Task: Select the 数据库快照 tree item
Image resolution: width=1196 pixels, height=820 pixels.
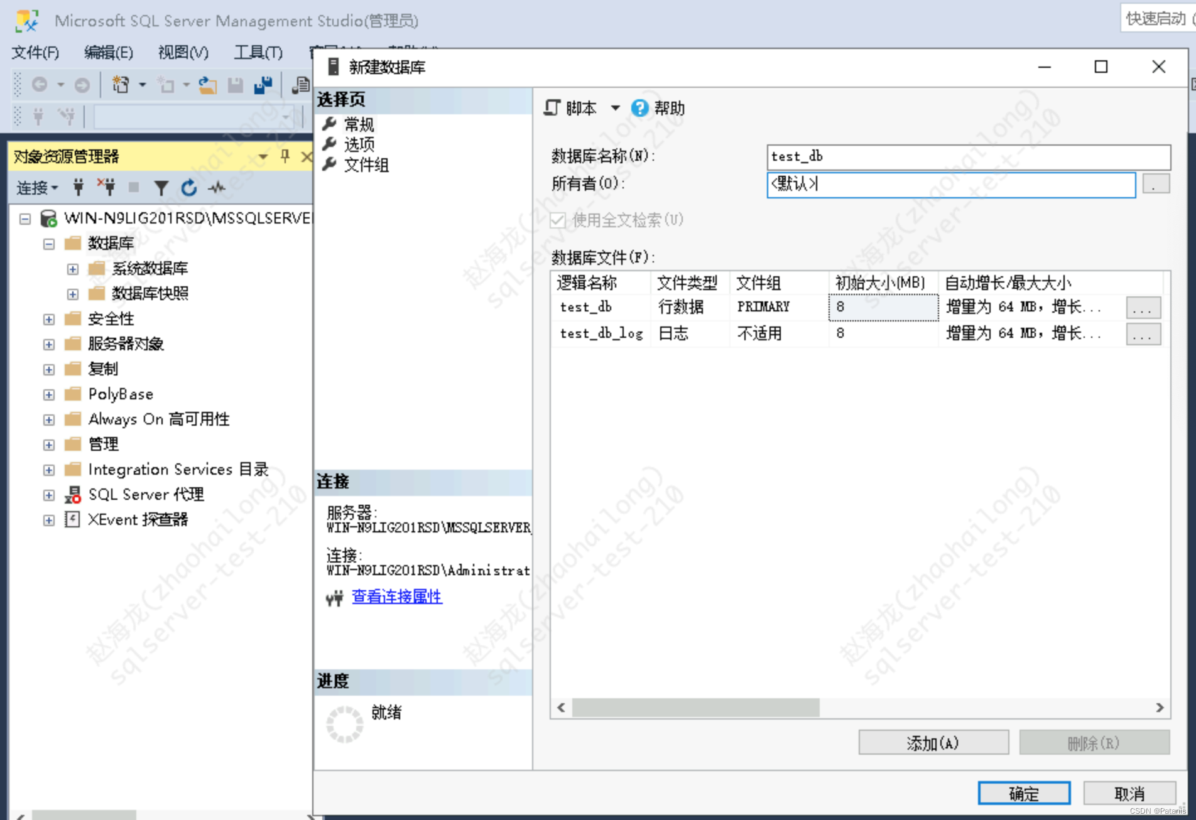Action: click(x=149, y=294)
